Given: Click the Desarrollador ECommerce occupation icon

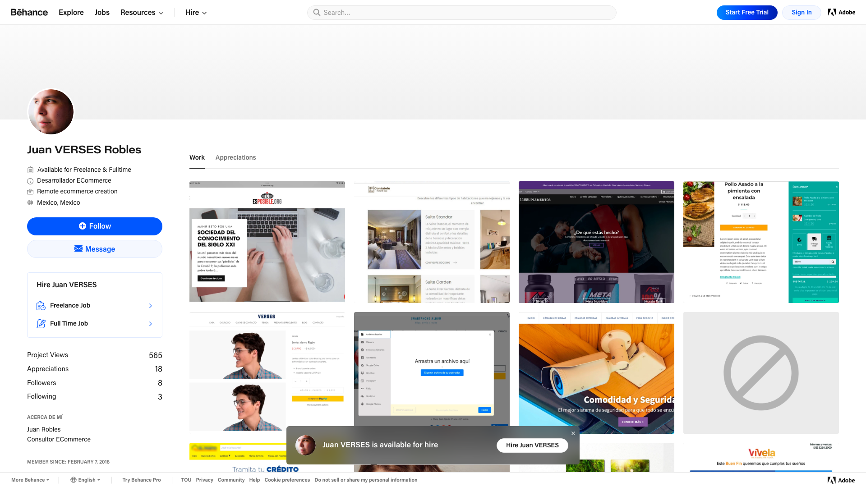Looking at the screenshot, I should [x=30, y=181].
